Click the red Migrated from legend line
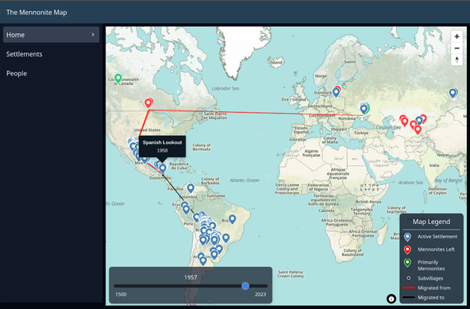The height and width of the screenshot is (309, 470). click(408, 288)
